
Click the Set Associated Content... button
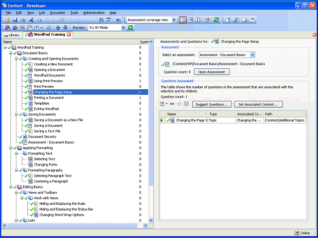[x=258, y=105]
